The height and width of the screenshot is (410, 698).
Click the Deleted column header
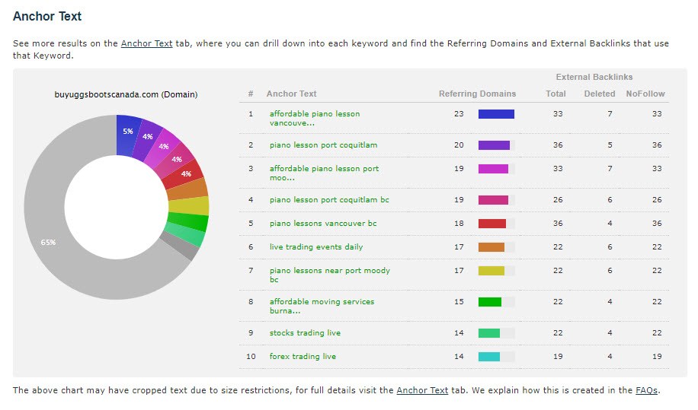(x=599, y=94)
